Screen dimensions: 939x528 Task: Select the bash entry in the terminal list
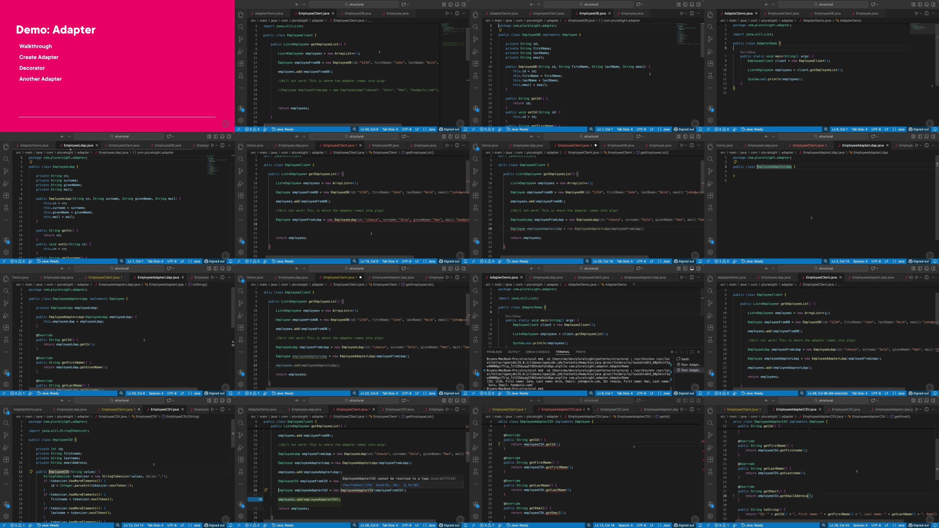tap(685, 359)
